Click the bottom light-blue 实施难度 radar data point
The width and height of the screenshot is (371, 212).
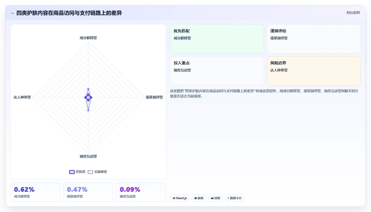[x=88, y=110]
